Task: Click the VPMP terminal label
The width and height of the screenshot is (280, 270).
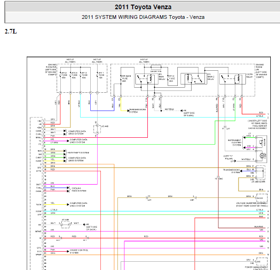Action: point(38,255)
